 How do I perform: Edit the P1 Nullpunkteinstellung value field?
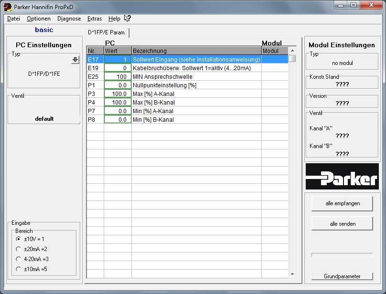118,85
